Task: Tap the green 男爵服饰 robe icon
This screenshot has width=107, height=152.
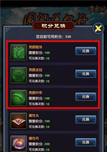Action: coord(19,52)
